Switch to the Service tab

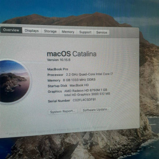[102, 33]
